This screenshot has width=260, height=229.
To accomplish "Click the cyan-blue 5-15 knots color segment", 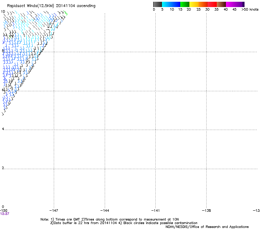I will coord(171,4).
